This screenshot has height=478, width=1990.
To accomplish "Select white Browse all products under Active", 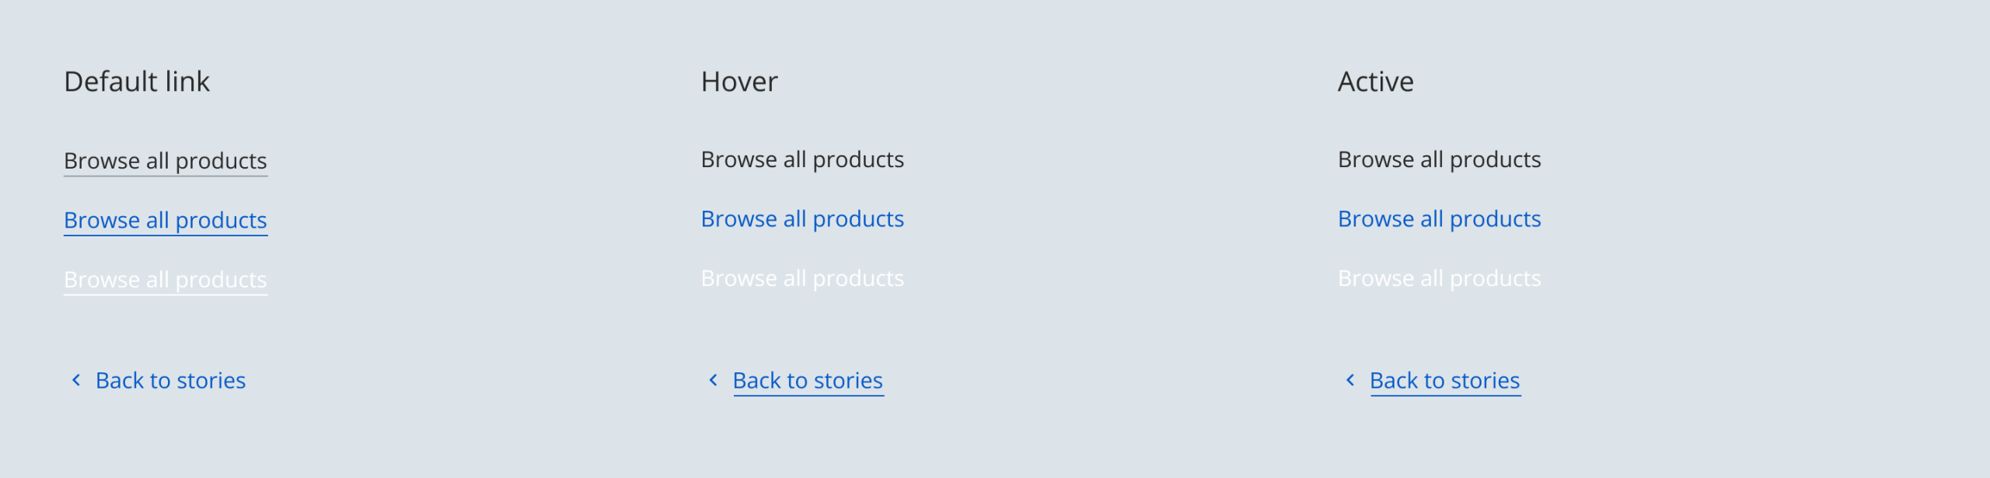I will pos(1439,278).
